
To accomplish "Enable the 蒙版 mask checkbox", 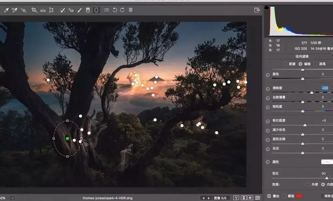I will coord(284,196).
